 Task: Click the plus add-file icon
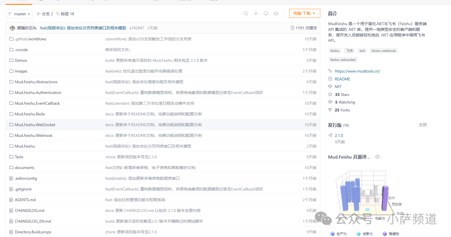coord(256,13)
